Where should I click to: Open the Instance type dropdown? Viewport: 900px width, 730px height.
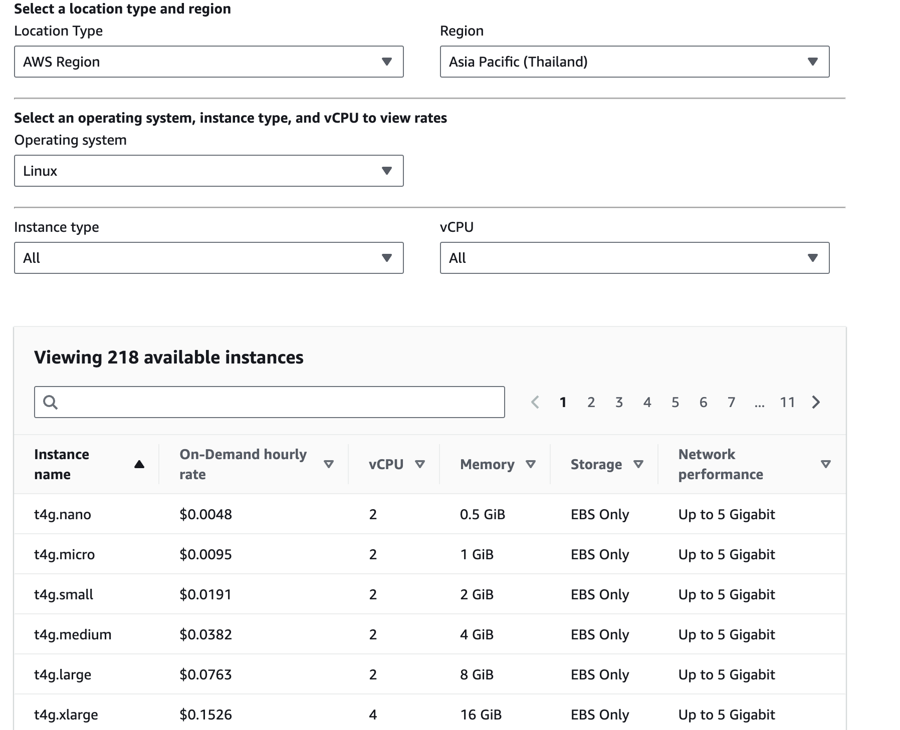point(208,258)
